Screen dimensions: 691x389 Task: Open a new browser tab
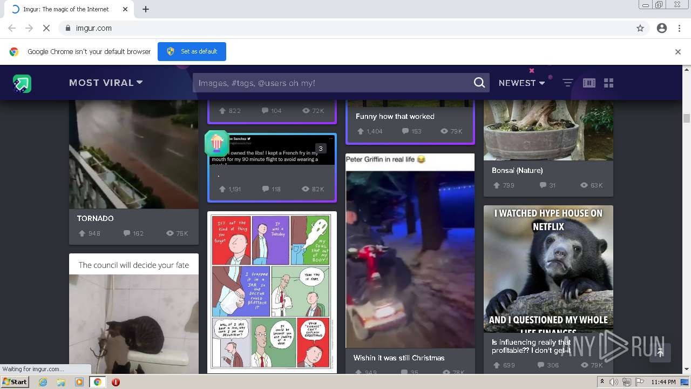pos(145,9)
